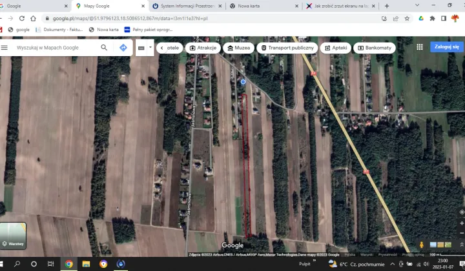Viewport: 465px width, 271px height.
Task: Switch to the Nowa karta browser tab
Action: 264,6
